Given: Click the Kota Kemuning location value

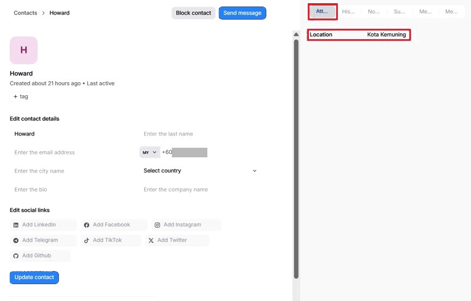Looking at the screenshot, I should [x=386, y=34].
